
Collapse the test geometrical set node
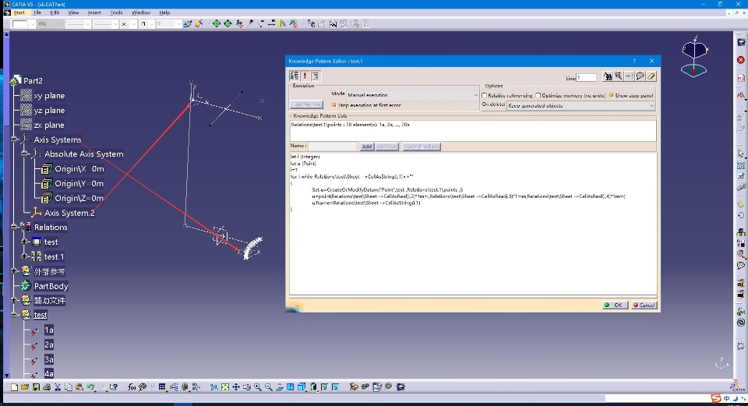coord(14,315)
